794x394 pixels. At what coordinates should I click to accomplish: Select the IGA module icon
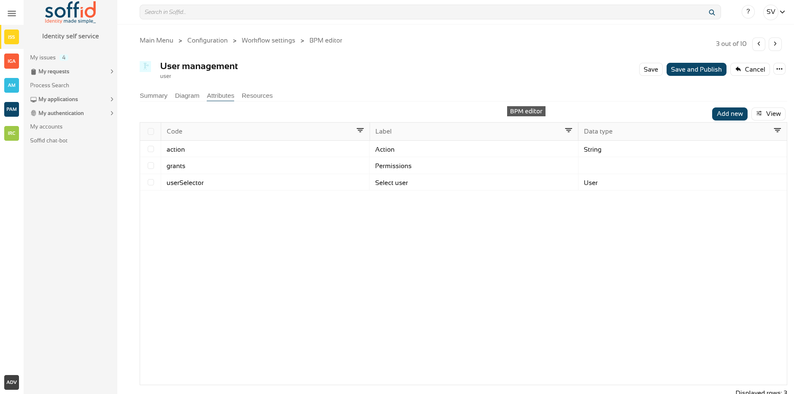tap(11, 61)
